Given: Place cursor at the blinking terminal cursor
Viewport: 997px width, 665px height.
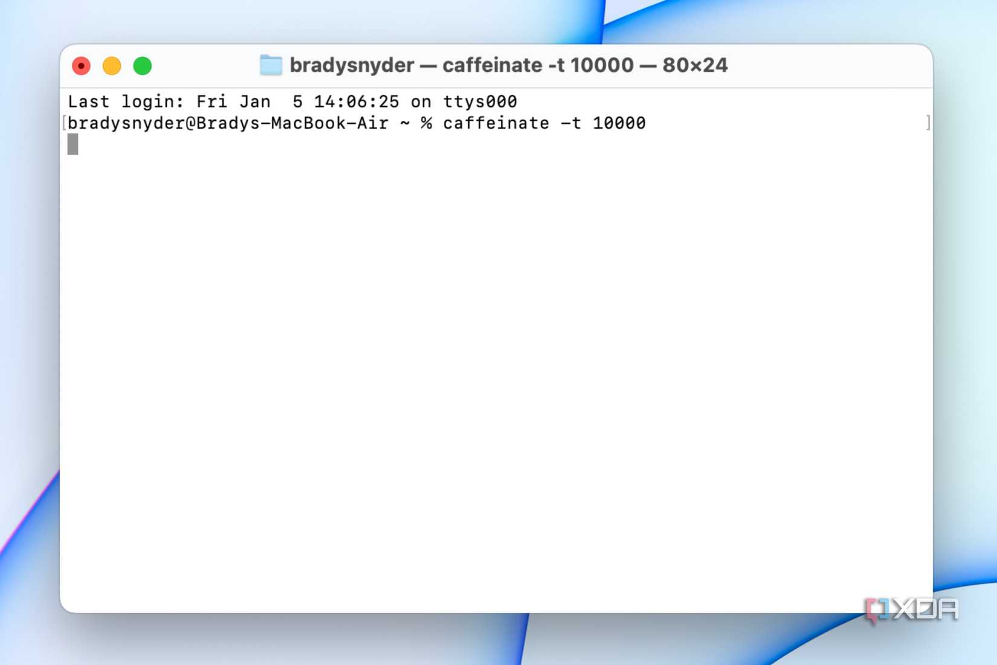Looking at the screenshot, I should (74, 144).
